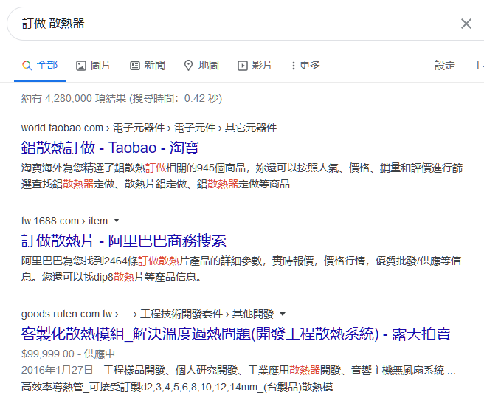The height and width of the screenshot is (406, 484).
Task: Click the $99,999.00 - 供應中 price text
Action: tap(68, 354)
